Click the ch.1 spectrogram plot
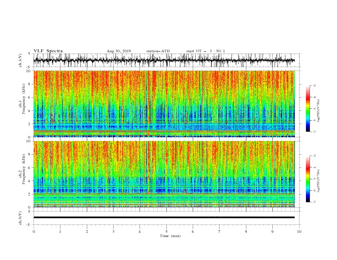The image size is (337, 260). point(164,104)
